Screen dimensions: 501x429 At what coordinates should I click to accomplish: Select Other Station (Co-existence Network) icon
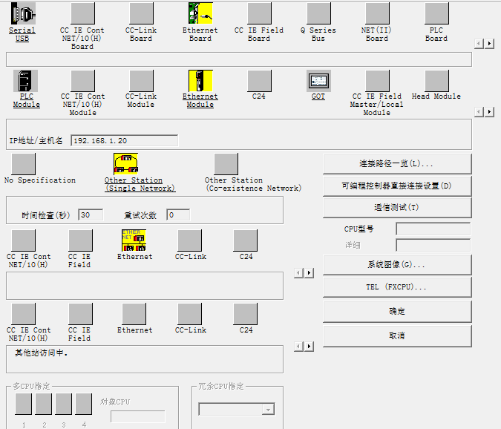tap(226, 164)
